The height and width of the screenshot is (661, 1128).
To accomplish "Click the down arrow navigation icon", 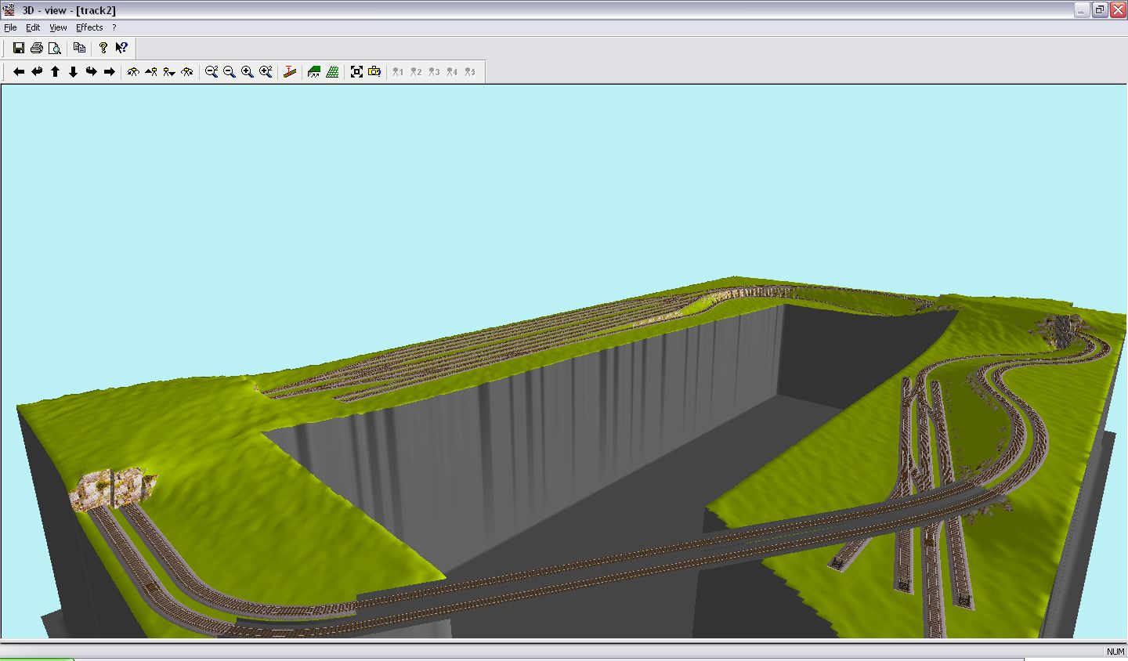I will point(73,72).
